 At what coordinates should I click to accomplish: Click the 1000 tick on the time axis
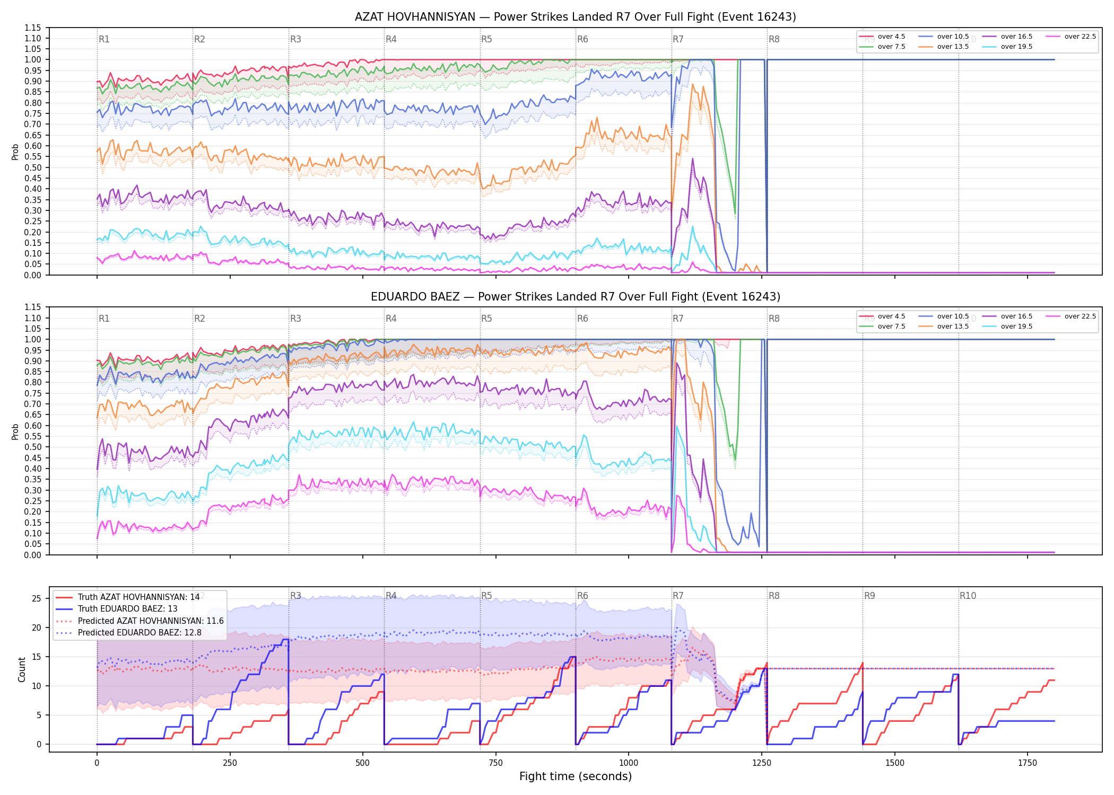point(629,763)
